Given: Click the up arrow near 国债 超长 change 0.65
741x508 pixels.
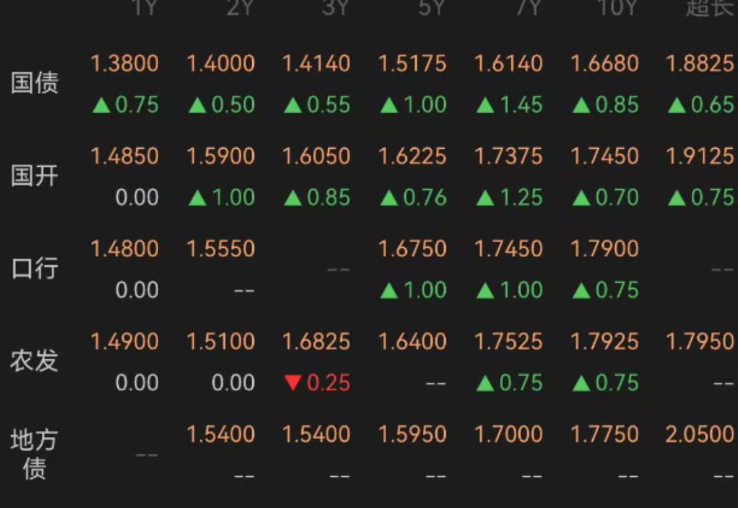Looking at the screenshot, I should 677,105.
